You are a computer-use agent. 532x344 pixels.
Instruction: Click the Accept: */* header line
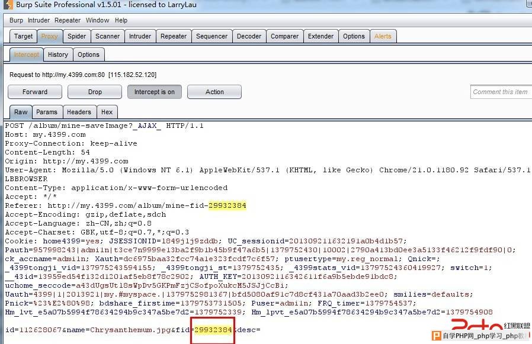pyautogui.click(x=31, y=197)
